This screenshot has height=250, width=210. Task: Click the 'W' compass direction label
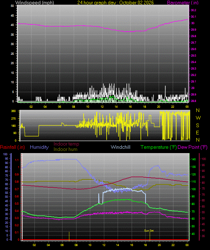coord(198,118)
